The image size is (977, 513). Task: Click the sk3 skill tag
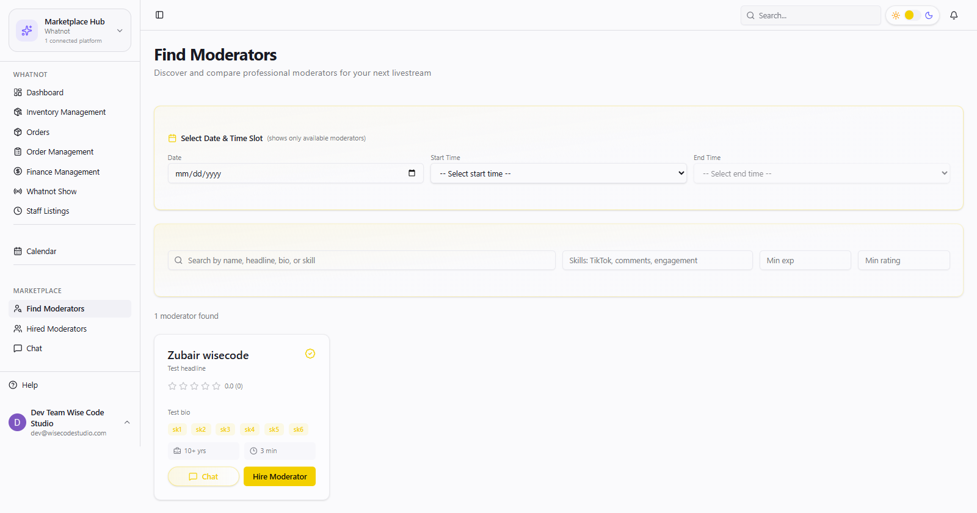(x=225, y=429)
